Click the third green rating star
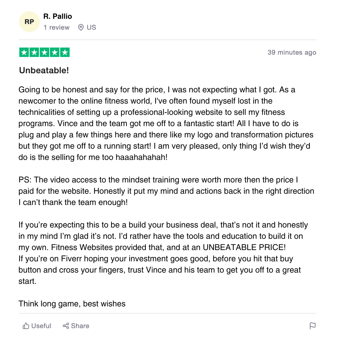Image resolution: width=338 pixels, height=338 pixels. coord(44,52)
